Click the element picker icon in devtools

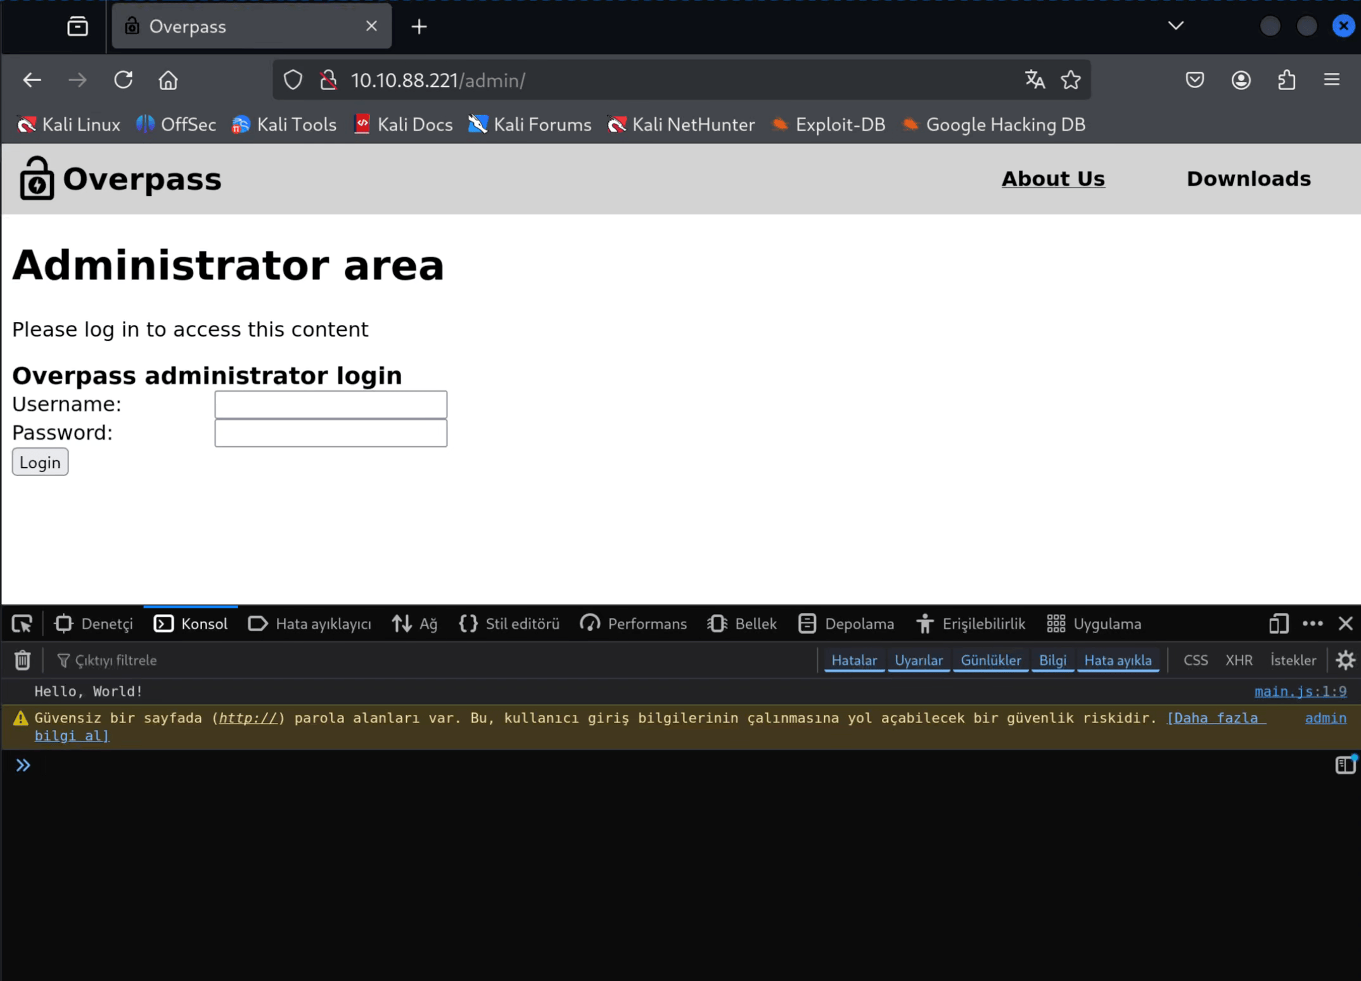(22, 624)
